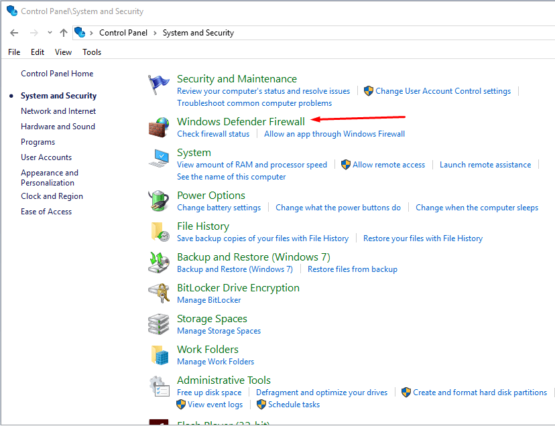The height and width of the screenshot is (426, 555).
Task: Click the Power Options battery icon
Action: [159, 201]
